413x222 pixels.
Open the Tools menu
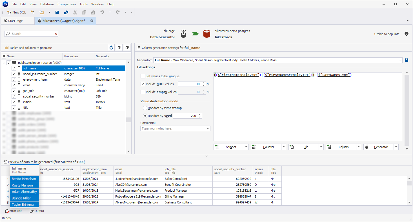[x=83, y=4]
